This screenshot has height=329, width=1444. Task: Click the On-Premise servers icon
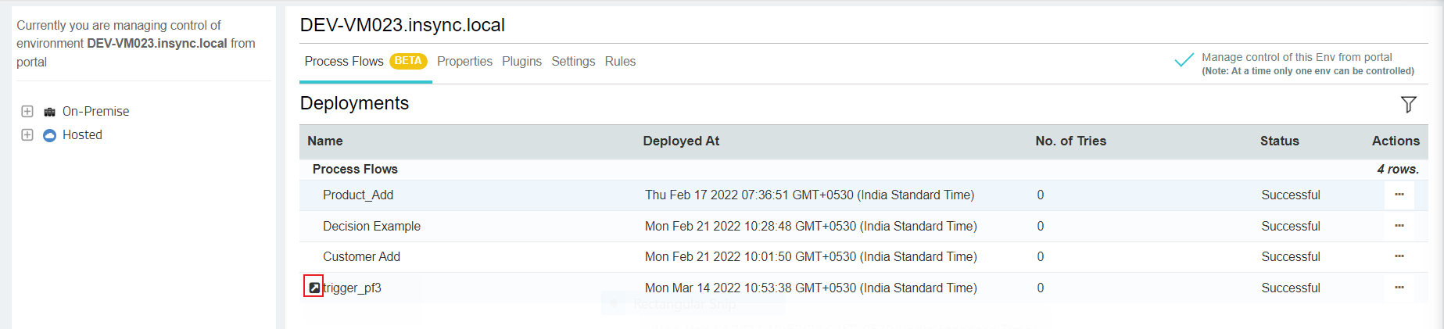pyautogui.click(x=49, y=112)
